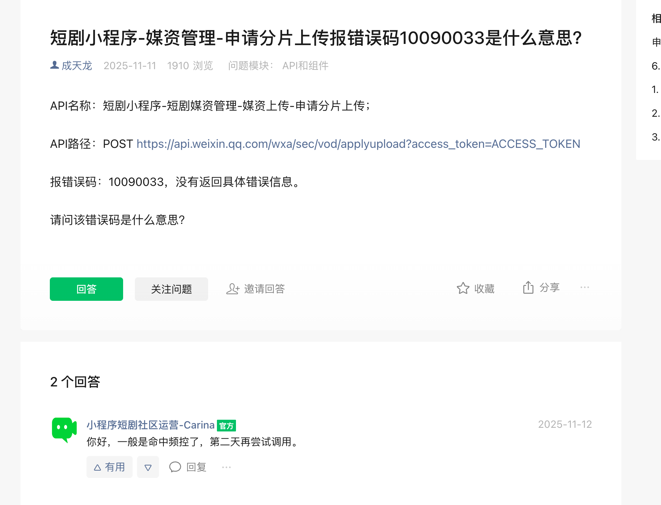Open author profile 成天龙
The image size is (661, 505).
coord(77,66)
